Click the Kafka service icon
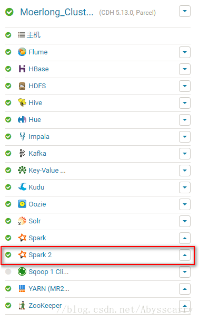 (x=22, y=153)
